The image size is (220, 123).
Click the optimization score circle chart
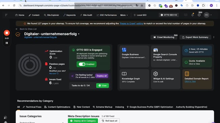[x=29, y=65]
